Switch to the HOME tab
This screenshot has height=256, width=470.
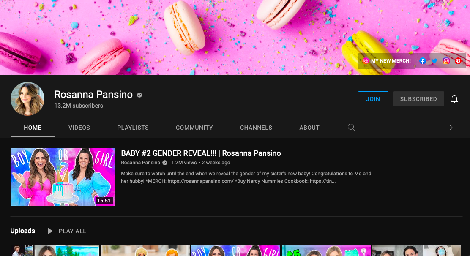[x=33, y=128]
